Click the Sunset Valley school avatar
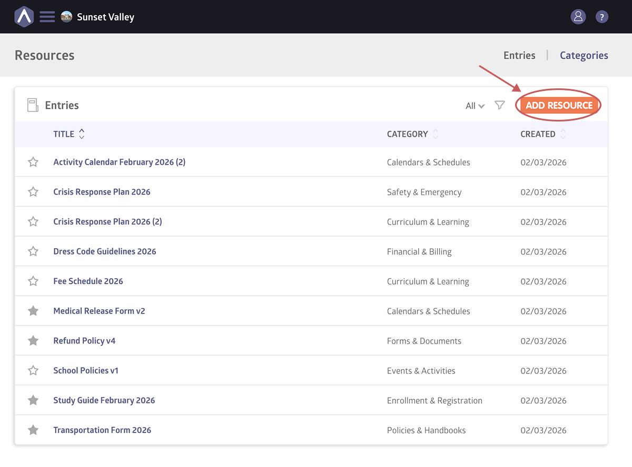 click(66, 17)
